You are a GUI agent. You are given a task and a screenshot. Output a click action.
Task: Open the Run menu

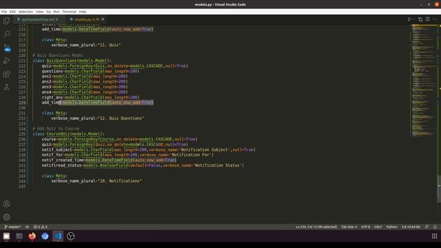click(x=57, y=12)
